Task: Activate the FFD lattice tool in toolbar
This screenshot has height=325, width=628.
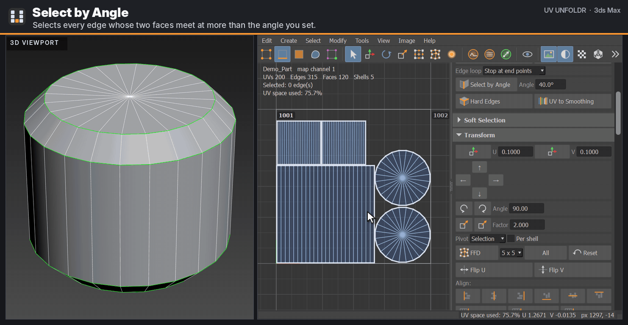Action: (x=435, y=54)
